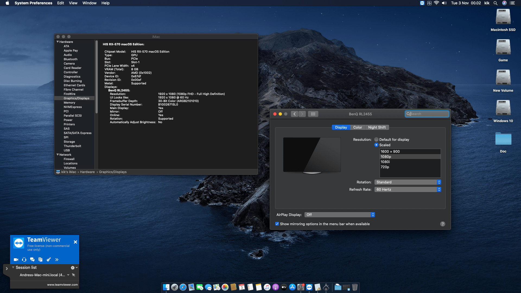Select Bluetooth in System Information sidebar
521x293 pixels.
pos(71,59)
